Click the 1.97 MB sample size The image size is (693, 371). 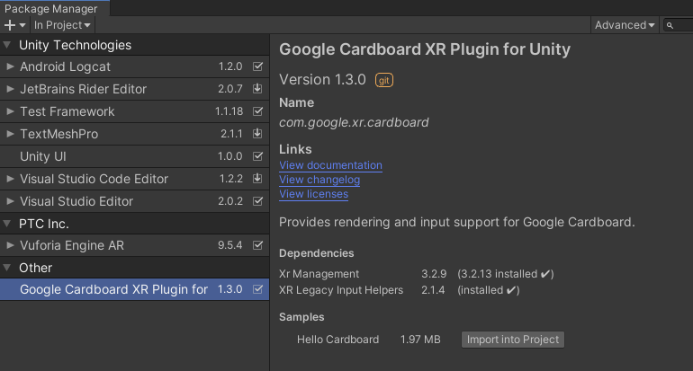(420, 340)
